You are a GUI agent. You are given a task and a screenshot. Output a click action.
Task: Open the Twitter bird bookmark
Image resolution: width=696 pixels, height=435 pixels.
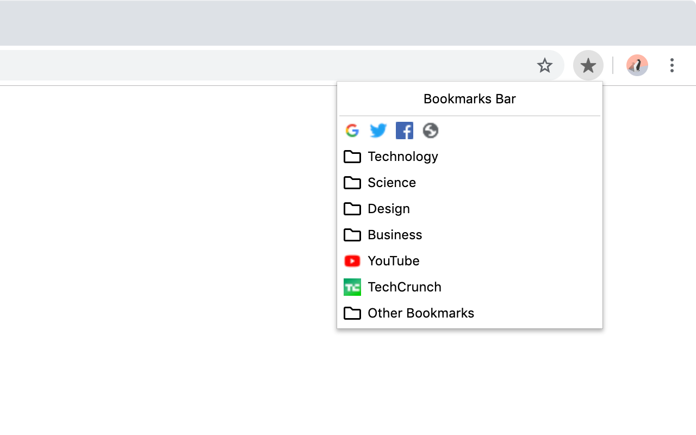click(378, 130)
